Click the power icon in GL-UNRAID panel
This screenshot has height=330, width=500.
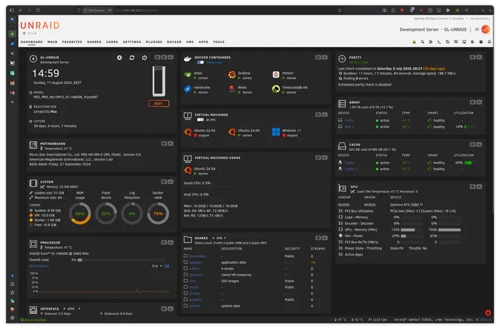point(144,58)
